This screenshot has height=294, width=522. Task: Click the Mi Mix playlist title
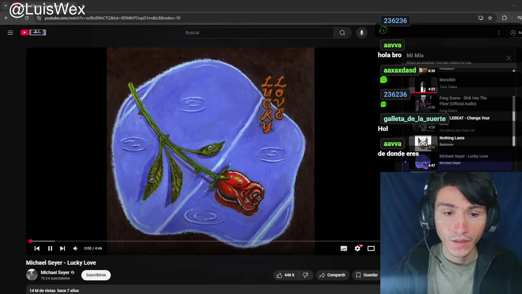(415, 55)
